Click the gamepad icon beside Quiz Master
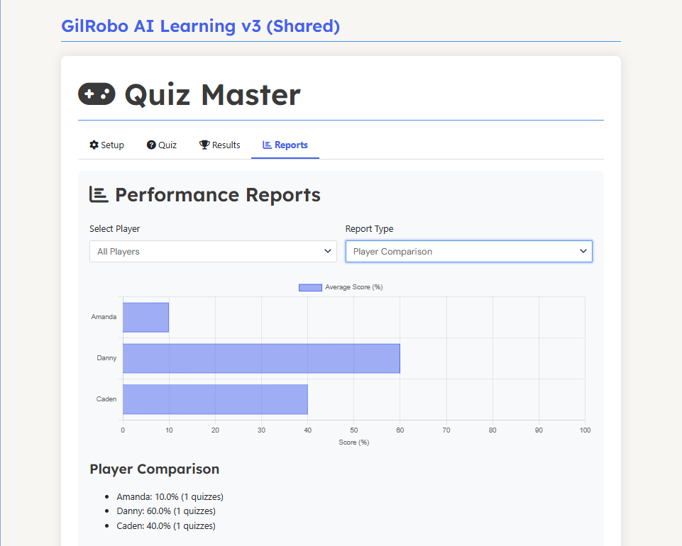 (97, 94)
